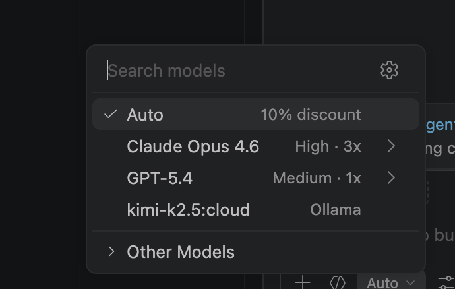Select the Auto model option

tap(145, 115)
